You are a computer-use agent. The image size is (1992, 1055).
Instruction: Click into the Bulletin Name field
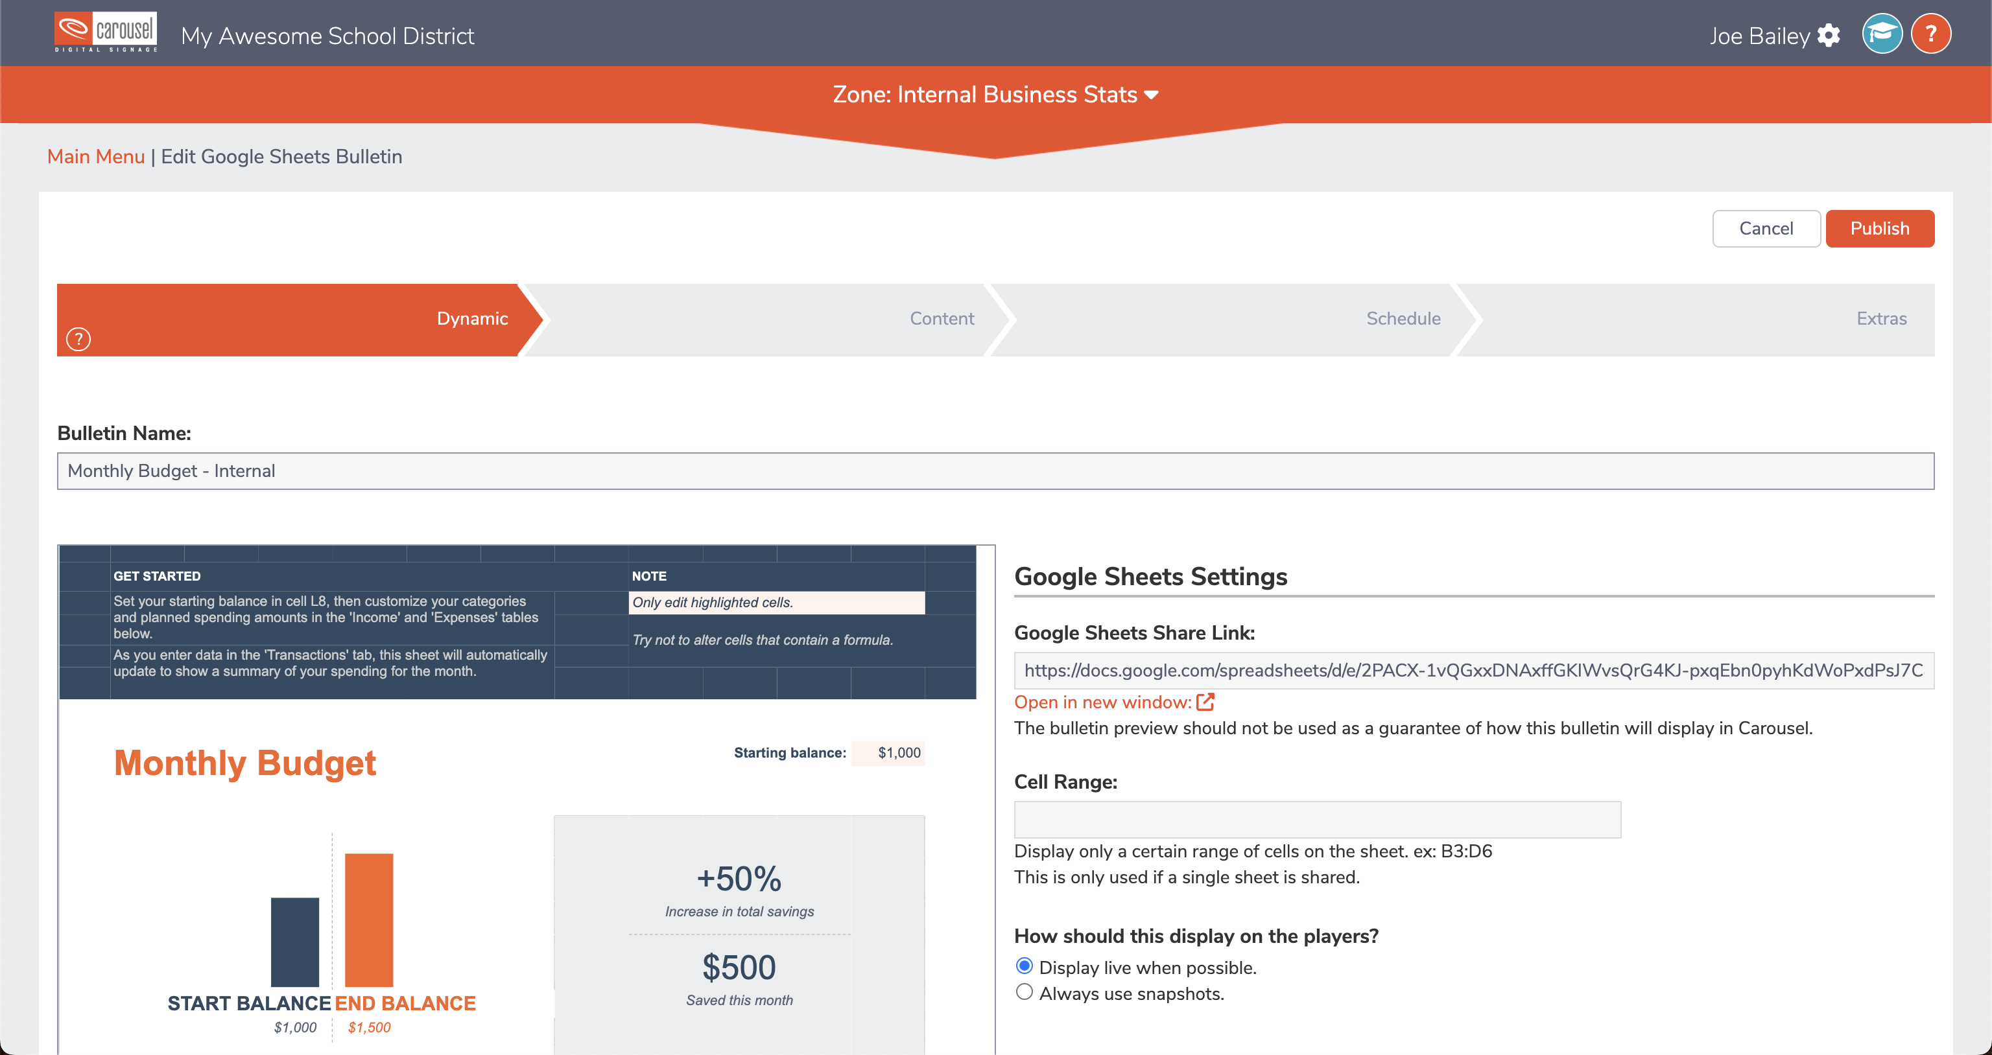(995, 470)
